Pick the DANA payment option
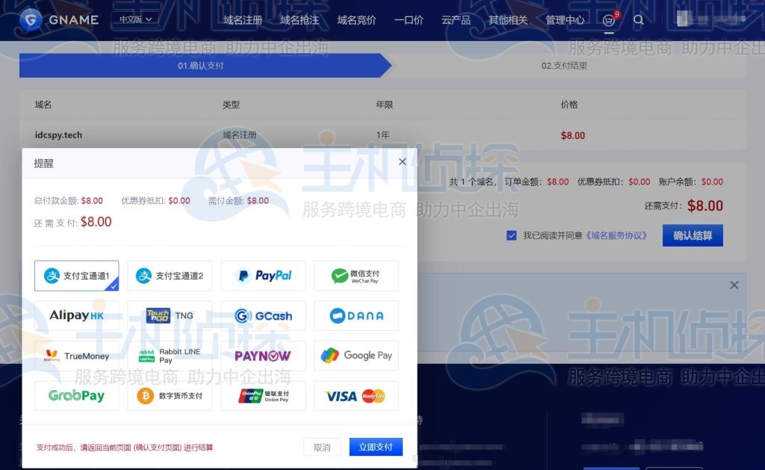The height and width of the screenshot is (470, 765). point(356,315)
